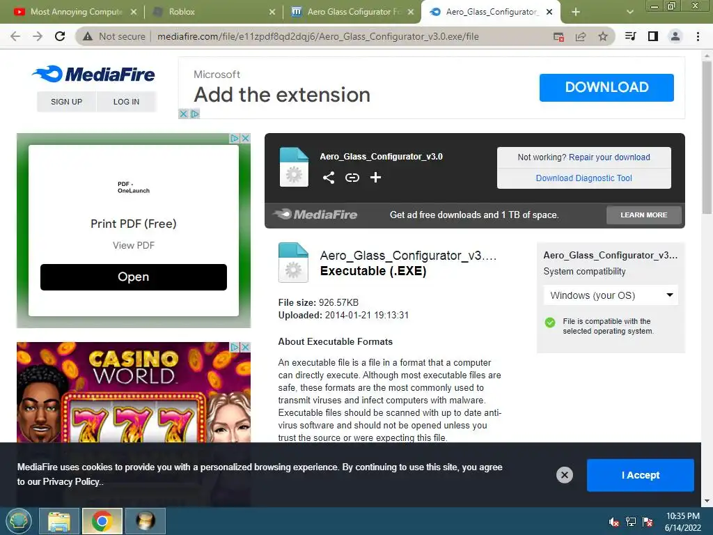Open the Windows Start orb
This screenshot has height=535, width=713.
(x=19, y=521)
